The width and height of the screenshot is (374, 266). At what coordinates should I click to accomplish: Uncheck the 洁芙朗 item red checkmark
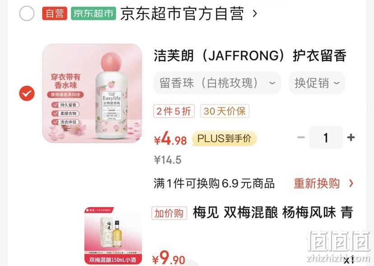click(x=27, y=93)
